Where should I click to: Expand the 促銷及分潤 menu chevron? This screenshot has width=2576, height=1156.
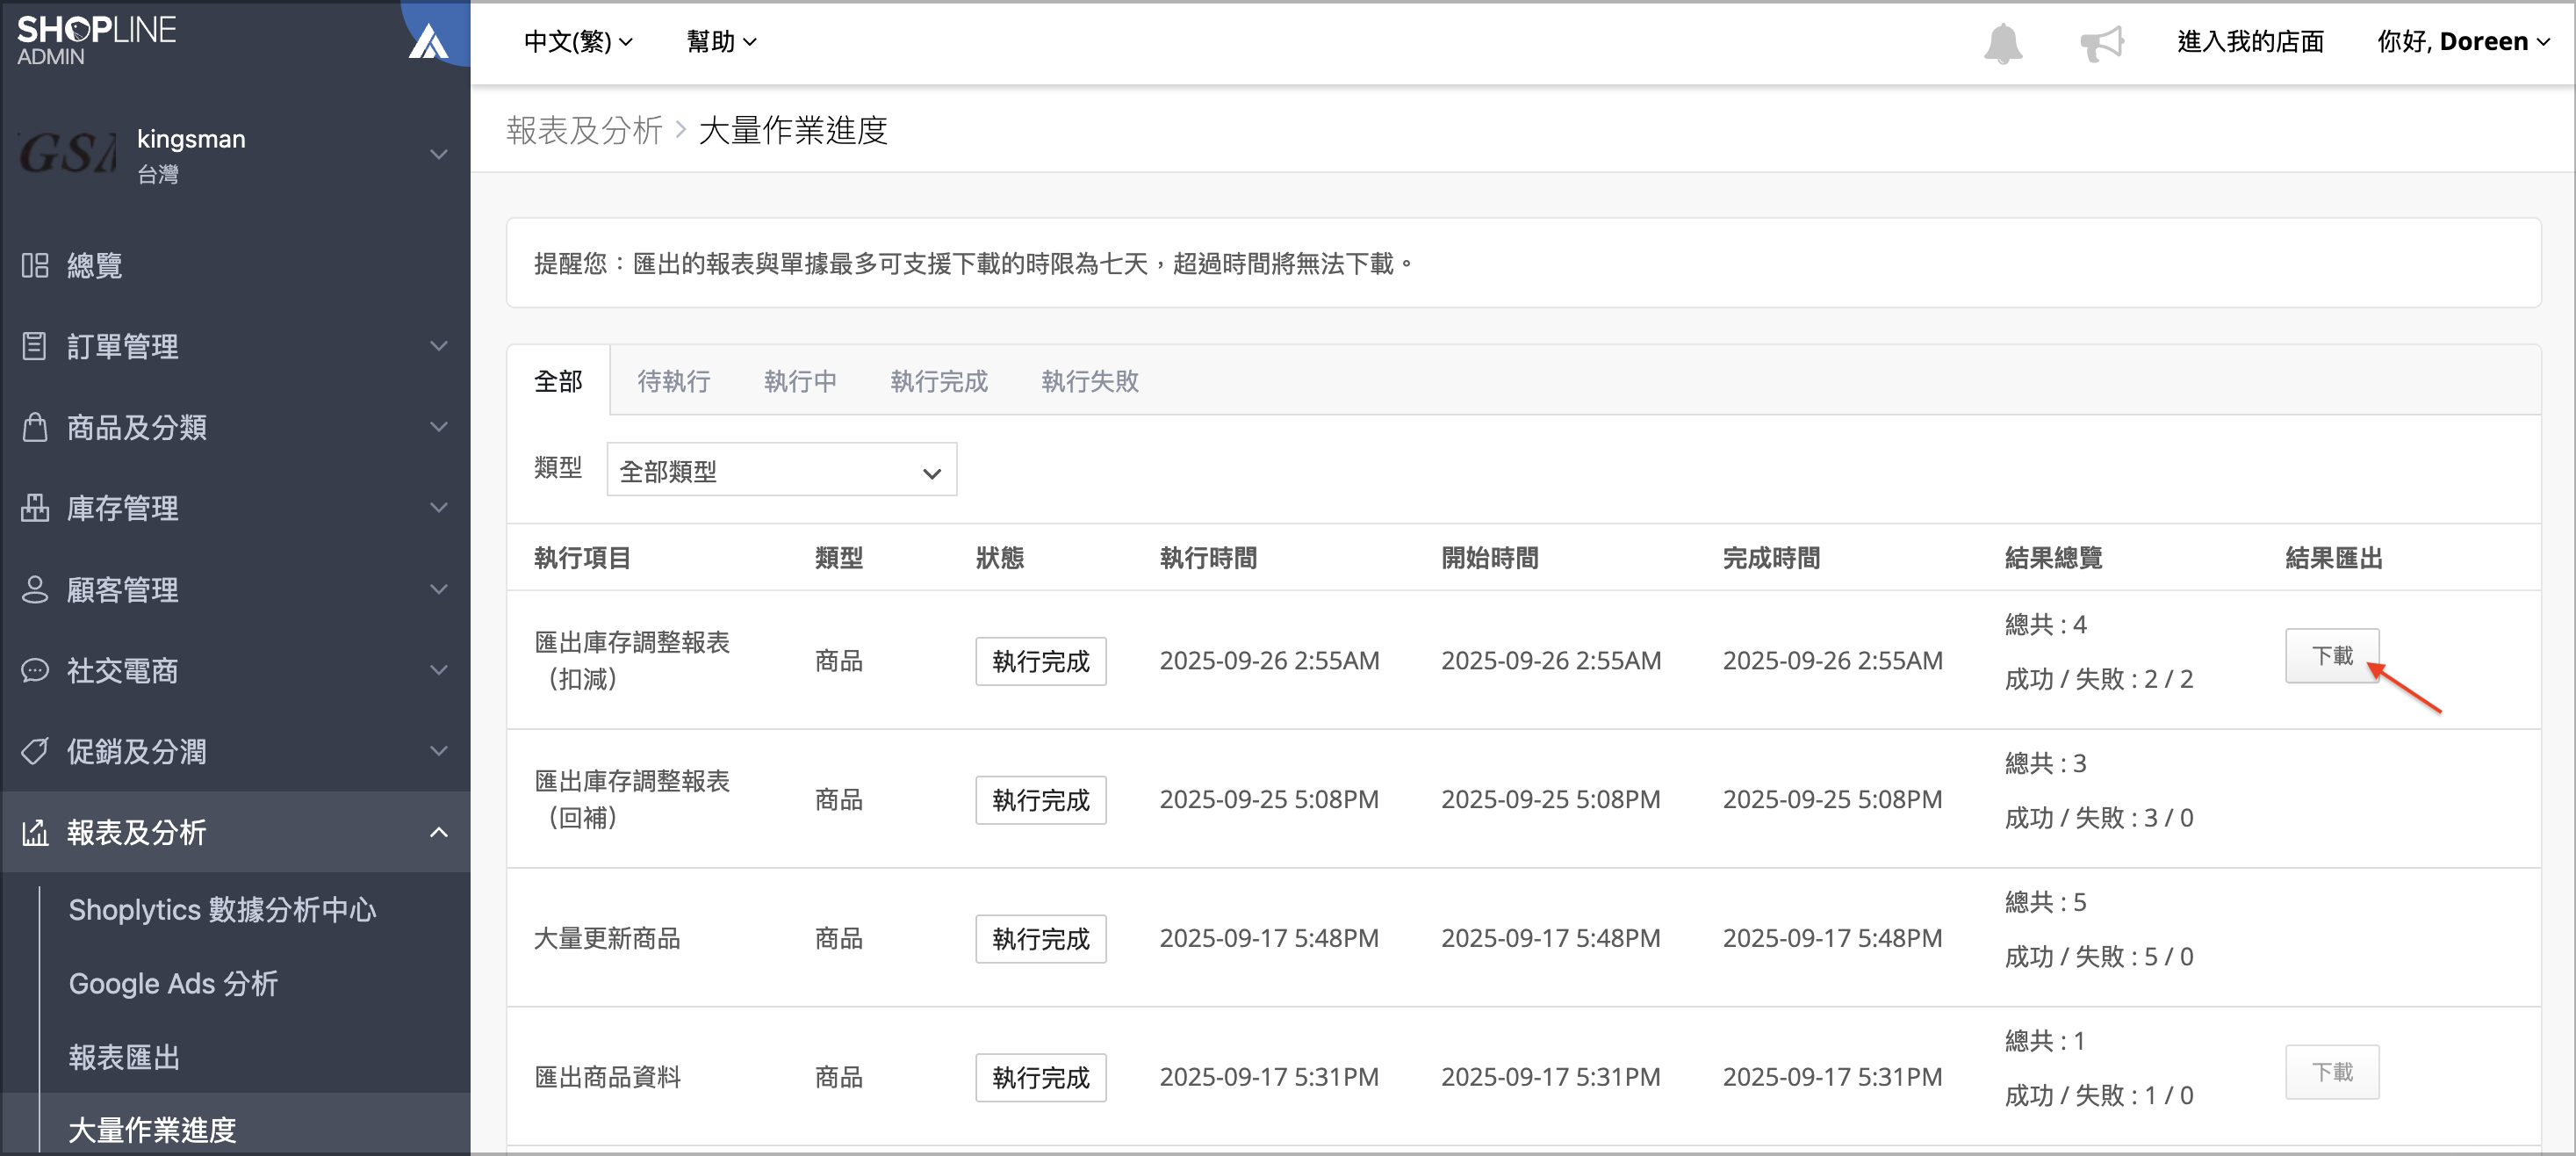click(x=438, y=752)
